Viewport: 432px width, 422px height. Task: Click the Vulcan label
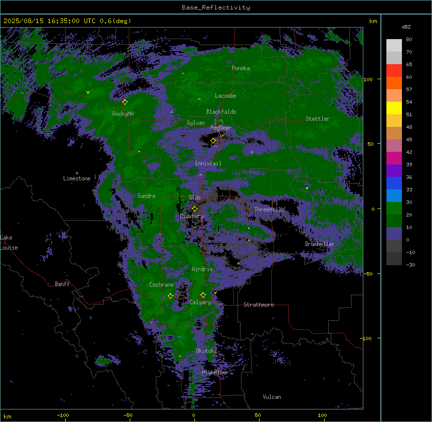pyautogui.click(x=272, y=397)
